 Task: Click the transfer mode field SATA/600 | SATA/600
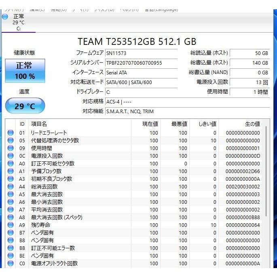[141, 82]
